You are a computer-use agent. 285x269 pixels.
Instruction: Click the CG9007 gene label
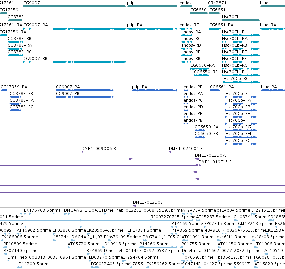tap(31, 3)
